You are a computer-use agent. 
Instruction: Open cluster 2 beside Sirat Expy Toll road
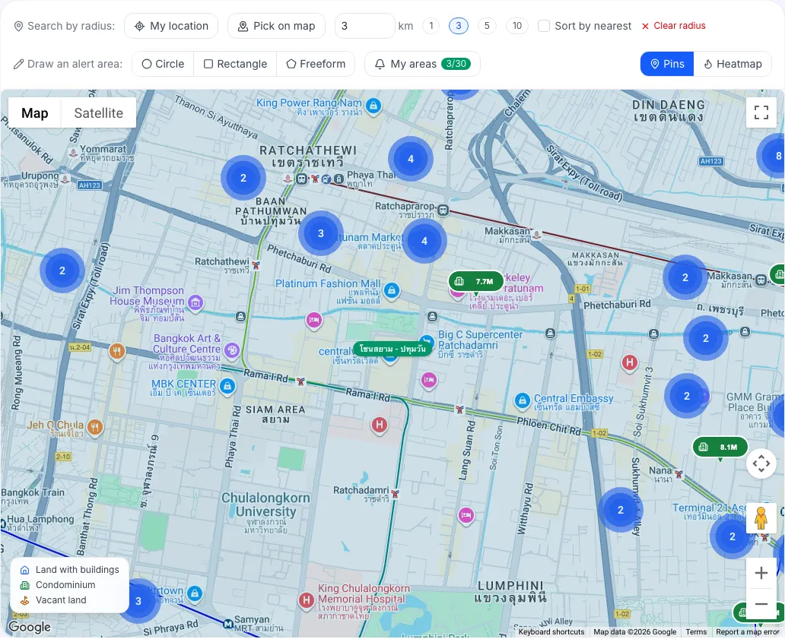[x=62, y=270]
